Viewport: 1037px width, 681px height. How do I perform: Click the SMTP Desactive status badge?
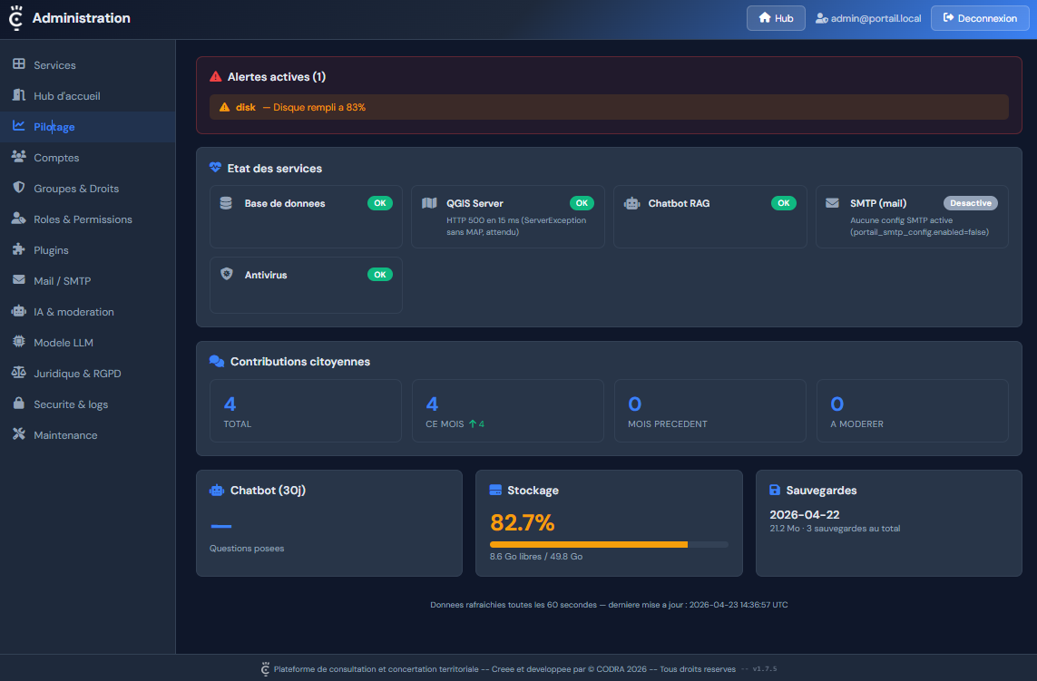pos(970,203)
